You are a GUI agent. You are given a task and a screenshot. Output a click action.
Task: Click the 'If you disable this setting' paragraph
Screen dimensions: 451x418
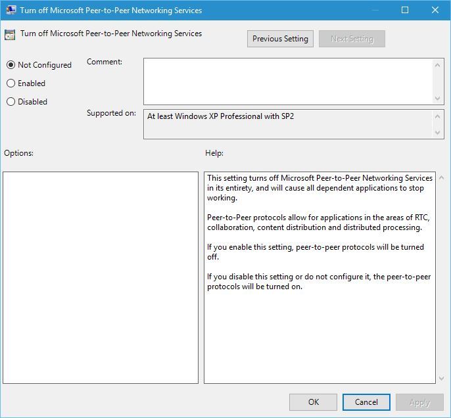click(x=319, y=281)
